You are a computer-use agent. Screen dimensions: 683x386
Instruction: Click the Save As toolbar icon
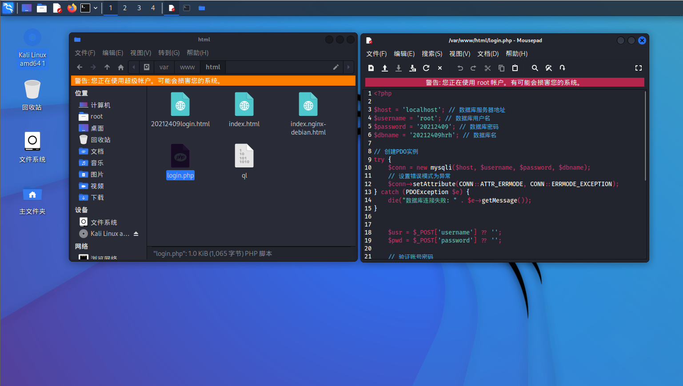[412, 68]
